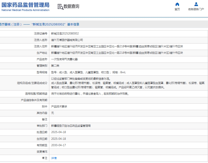Select the 有效期至 row label
208x163 pixels.
42,145
